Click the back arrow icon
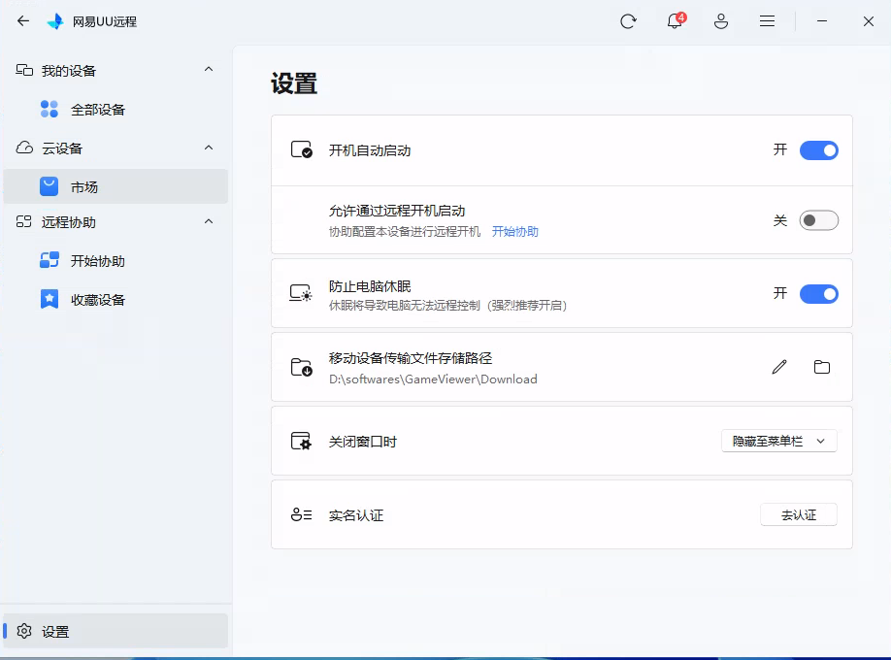 [23, 20]
